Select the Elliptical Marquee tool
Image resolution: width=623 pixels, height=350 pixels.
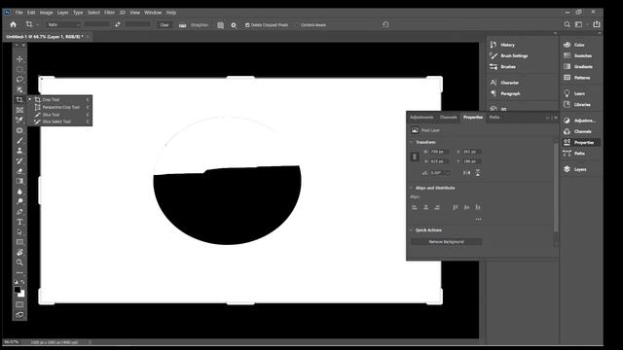(19, 69)
